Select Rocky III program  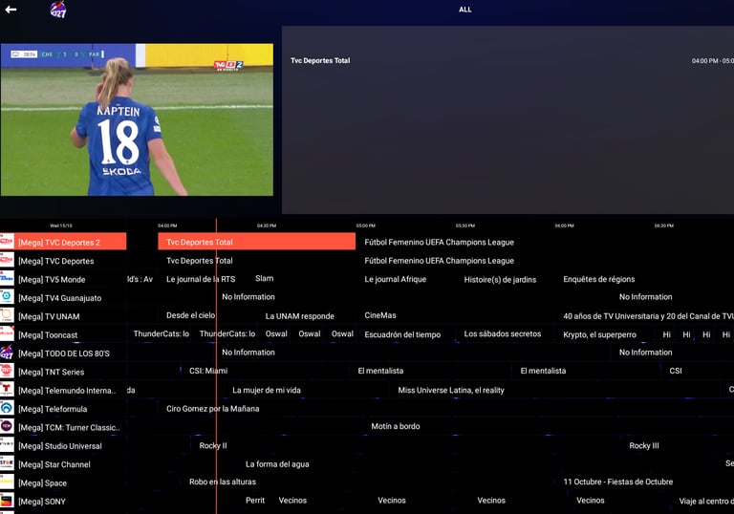coord(643,445)
